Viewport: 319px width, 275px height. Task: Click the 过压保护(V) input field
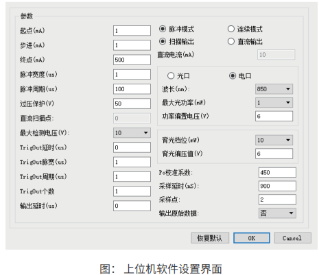click(x=132, y=104)
